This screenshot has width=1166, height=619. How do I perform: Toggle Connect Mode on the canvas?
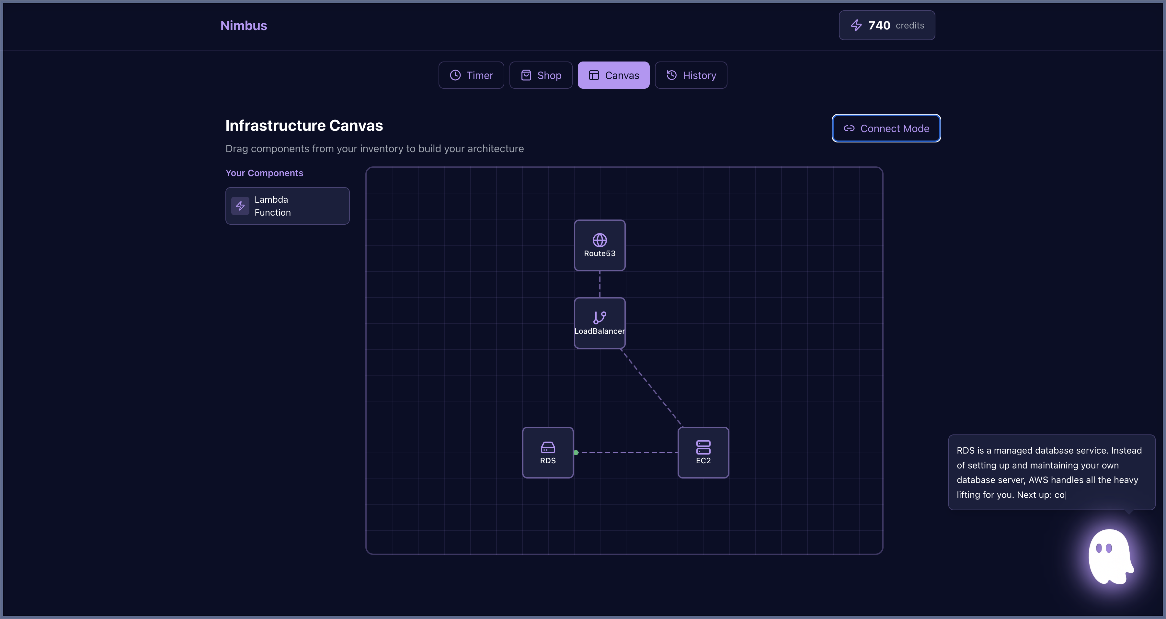[x=886, y=129]
